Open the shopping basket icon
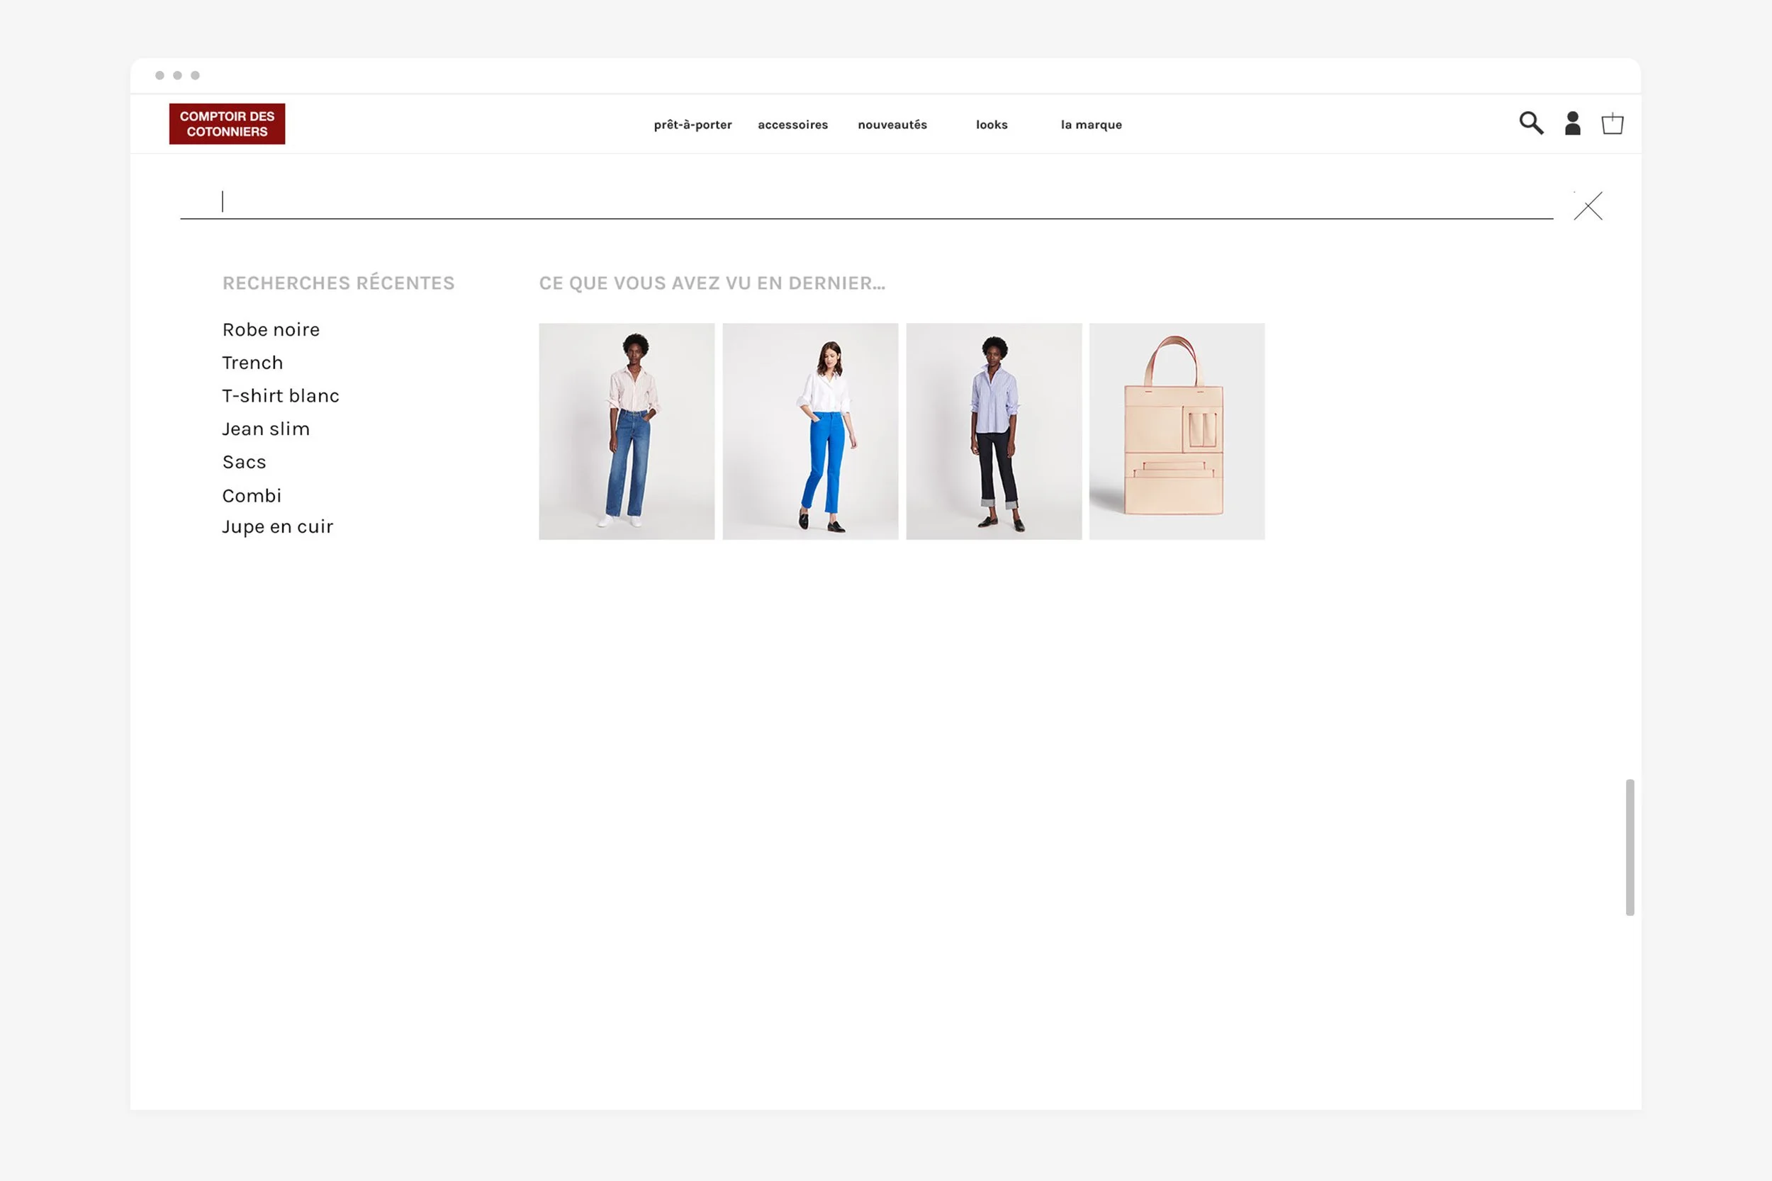1772x1181 pixels. point(1613,123)
